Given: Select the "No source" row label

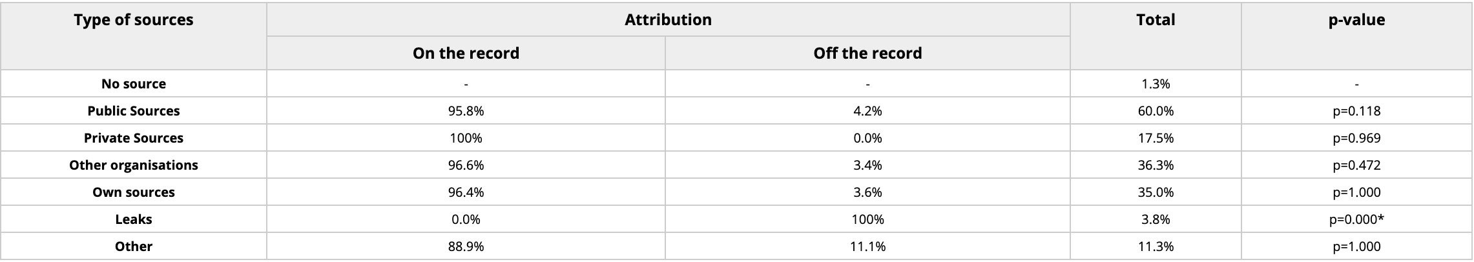Looking at the screenshot, I should [133, 84].
